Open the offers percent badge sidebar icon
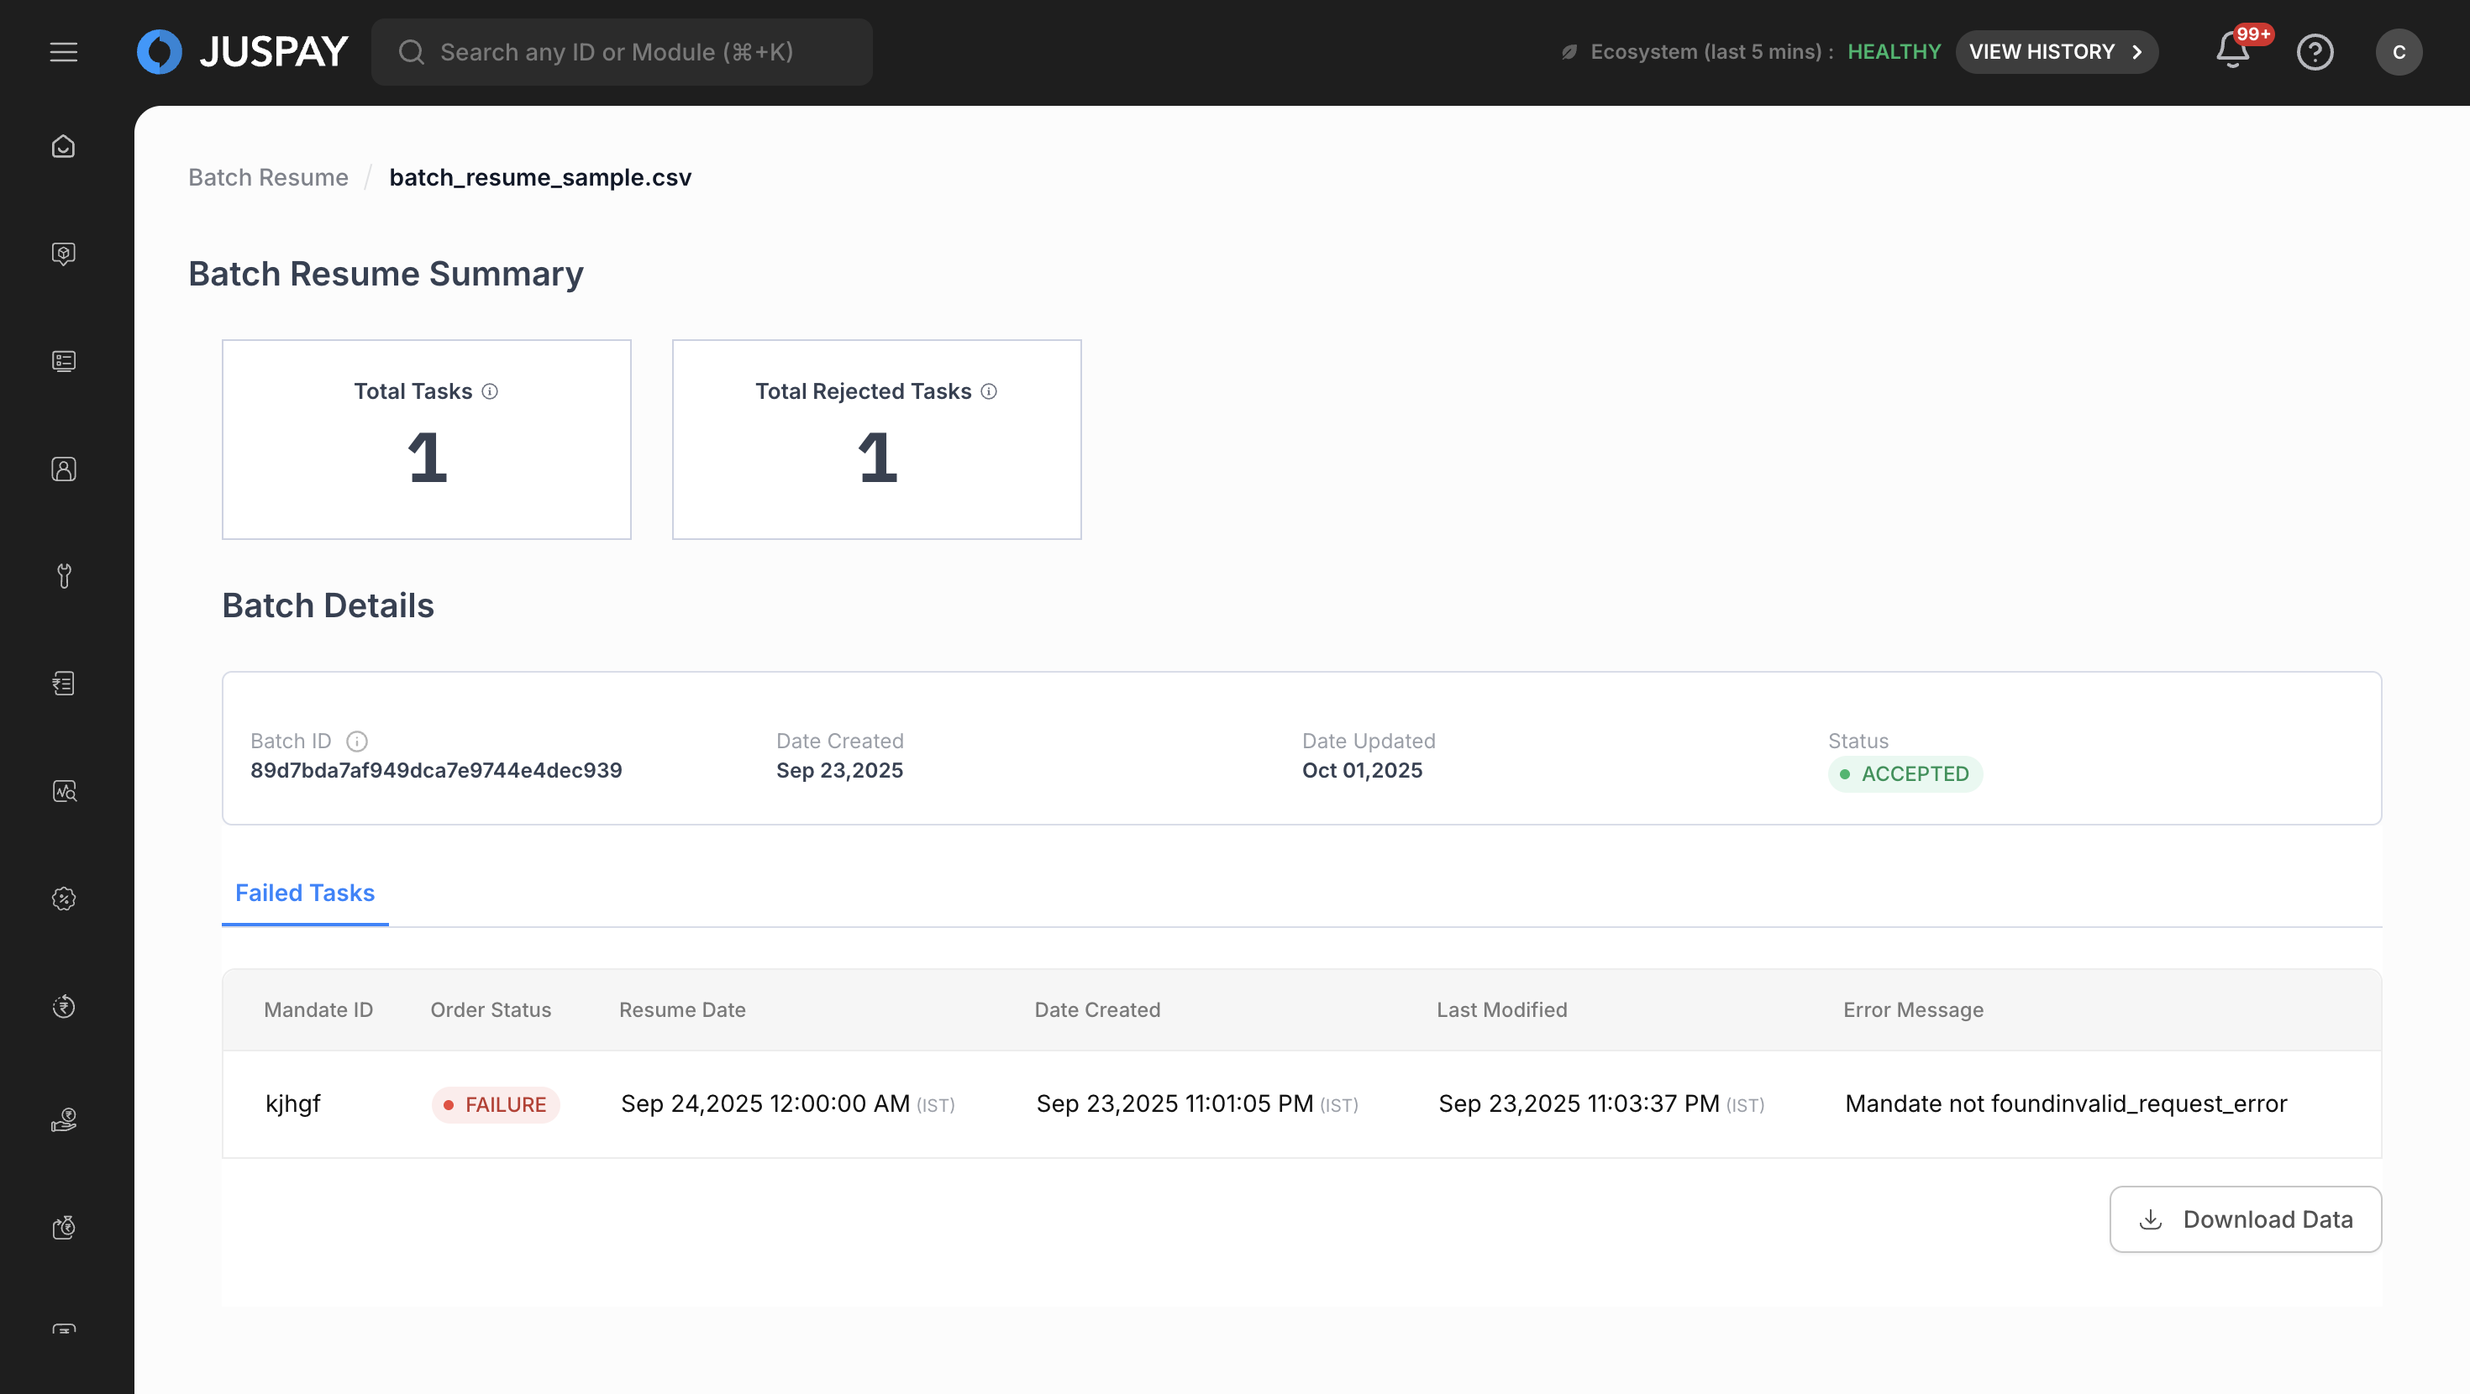Viewport: 2470px width, 1394px height. tap(63, 899)
